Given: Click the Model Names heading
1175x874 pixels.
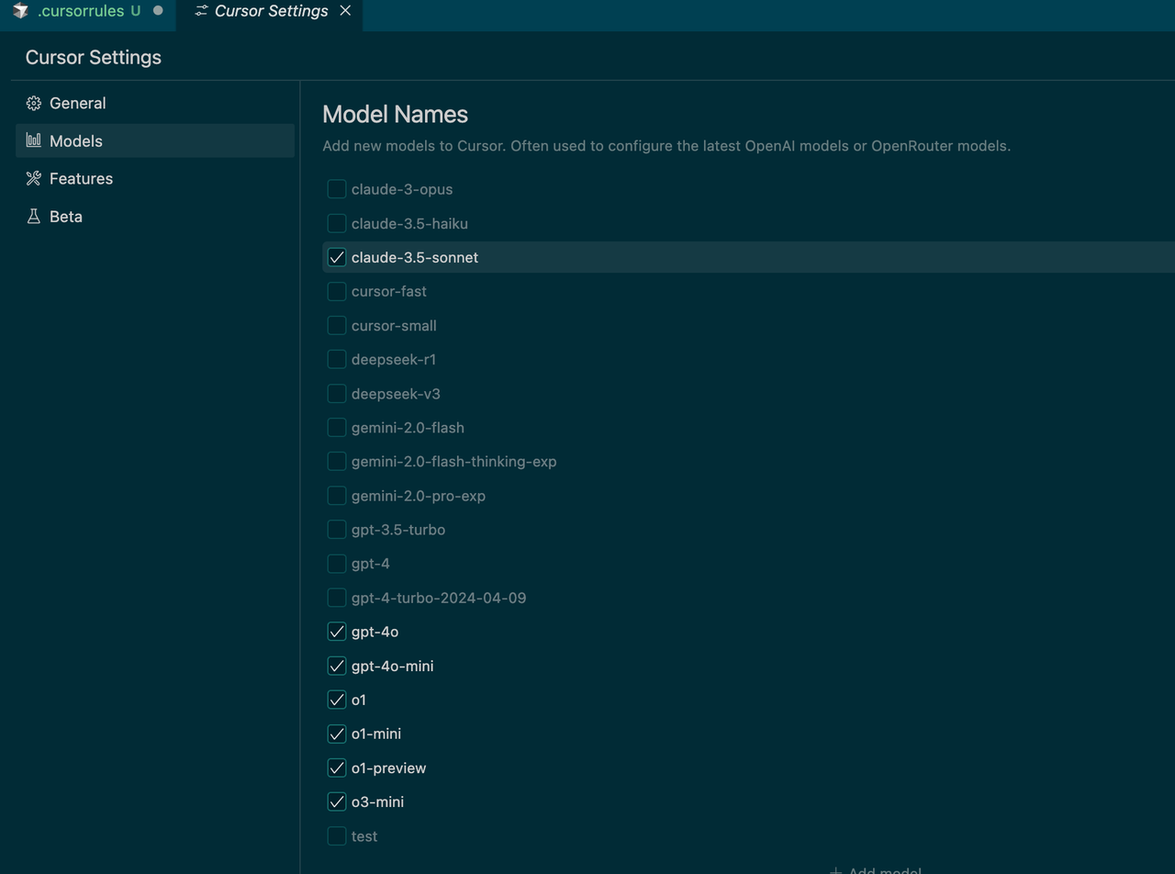Looking at the screenshot, I should point(396,114).
